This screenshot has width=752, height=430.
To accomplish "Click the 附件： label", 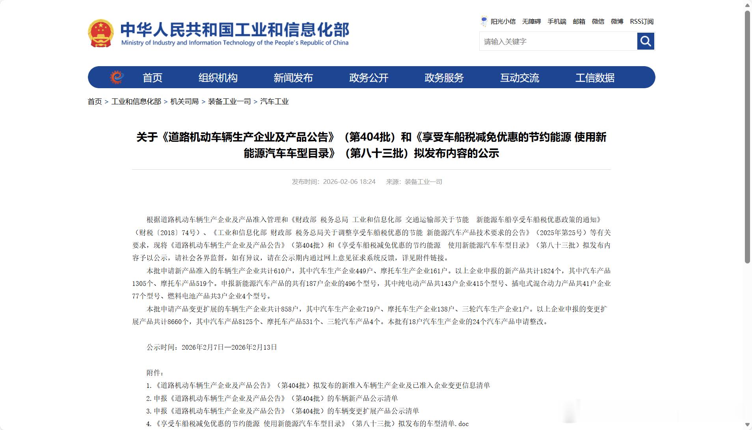I will tap(155, 373).
